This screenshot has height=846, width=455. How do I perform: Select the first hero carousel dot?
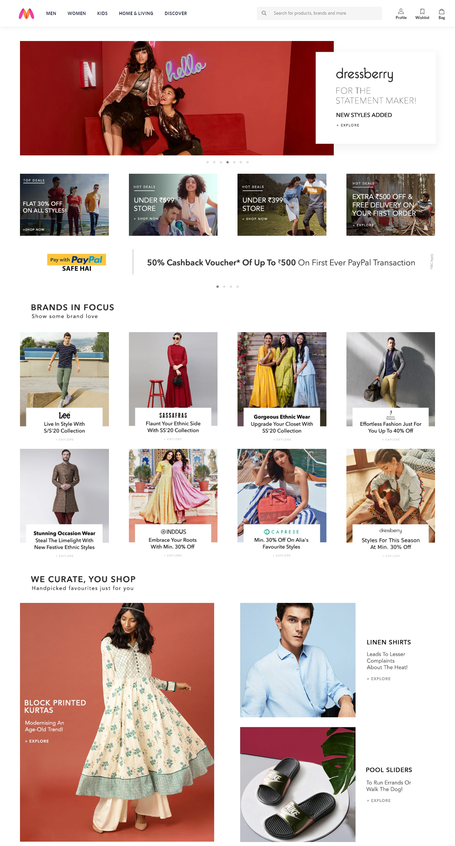coord(208,162)
